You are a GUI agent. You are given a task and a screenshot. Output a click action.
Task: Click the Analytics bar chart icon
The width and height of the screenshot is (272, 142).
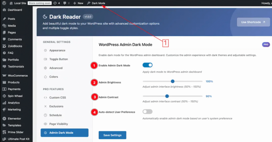[4, 103]
